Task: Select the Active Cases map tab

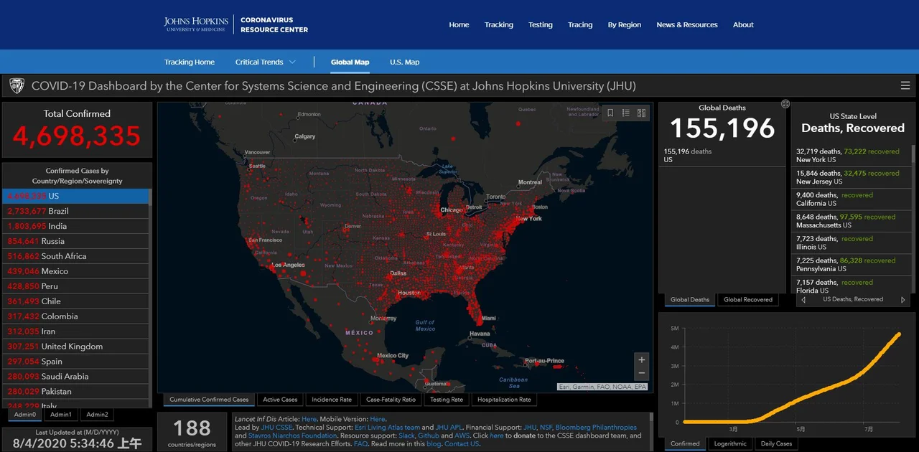Action: click(x=280, y=400)
